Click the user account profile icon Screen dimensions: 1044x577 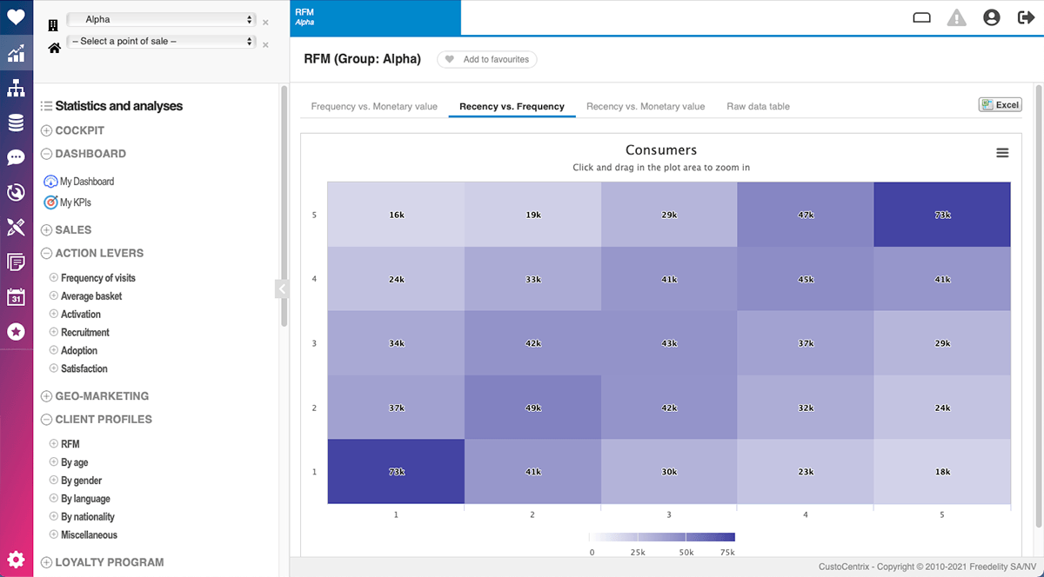click(991, 17)
